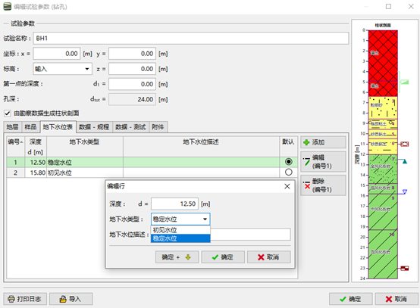Click the 添加 button
The image size is (420, 308).
[323, 142]
